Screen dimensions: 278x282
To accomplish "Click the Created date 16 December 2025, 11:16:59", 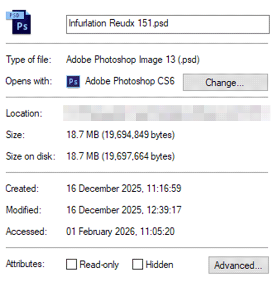I will pos(124,188).
